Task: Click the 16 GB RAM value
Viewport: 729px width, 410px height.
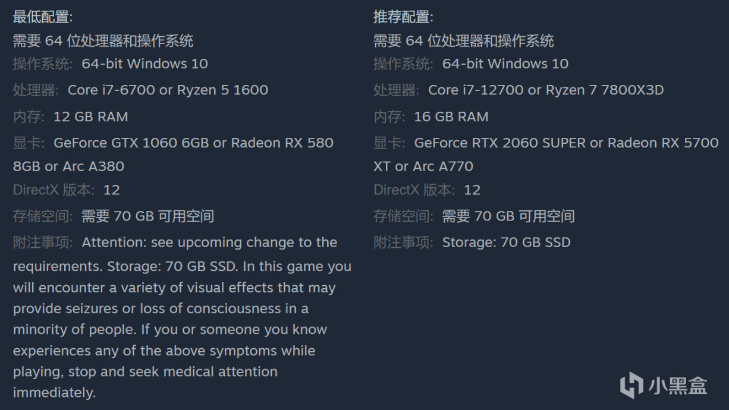Action: (451, 116)
